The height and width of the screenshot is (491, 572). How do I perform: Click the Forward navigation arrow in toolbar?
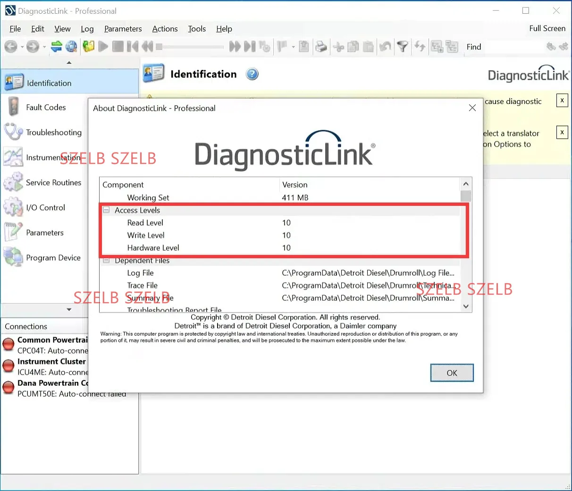[33, 46]
